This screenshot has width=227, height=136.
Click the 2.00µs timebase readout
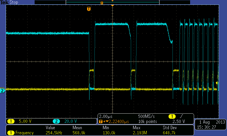click(106, 116)
